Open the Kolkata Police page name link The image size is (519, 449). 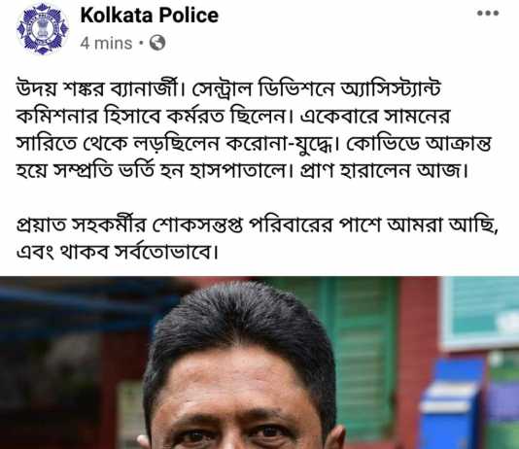click(x=150, y=16)
